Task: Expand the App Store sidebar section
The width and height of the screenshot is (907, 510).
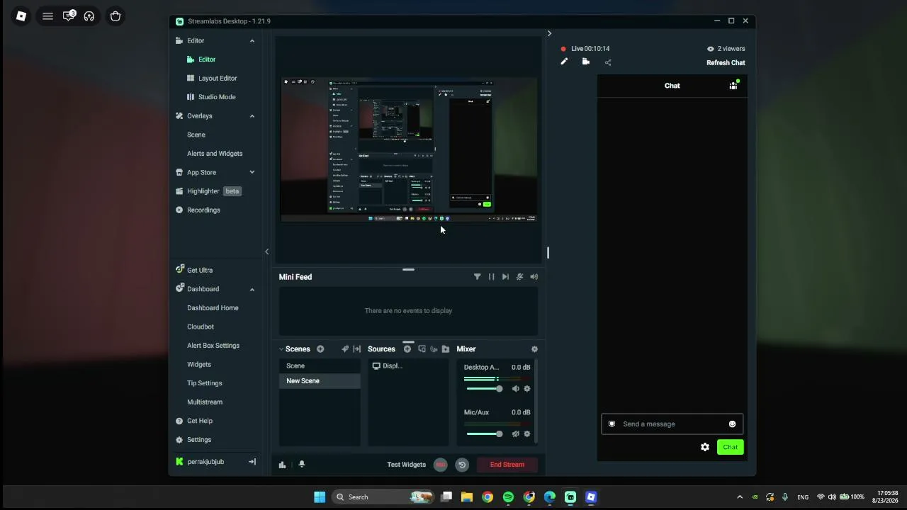Action: point(252,172)
